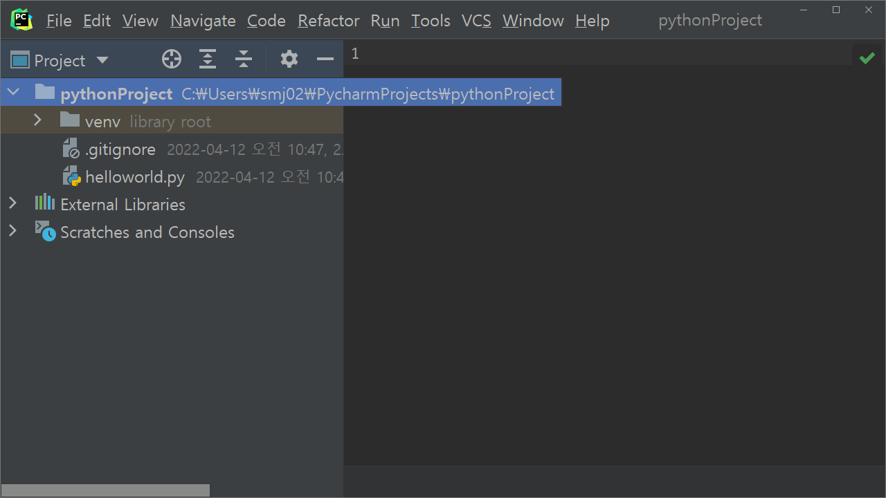Open the VCS menu
This screenshot has height=498, width=886.
[476, 21]
